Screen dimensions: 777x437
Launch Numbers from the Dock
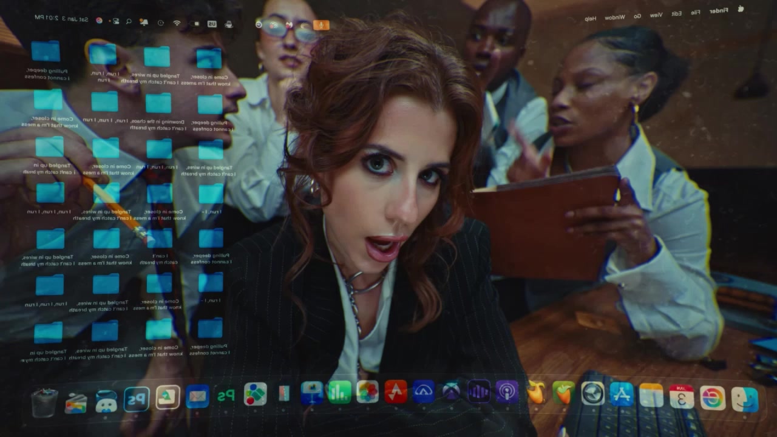pyautogui.click(x=339, y=392)
